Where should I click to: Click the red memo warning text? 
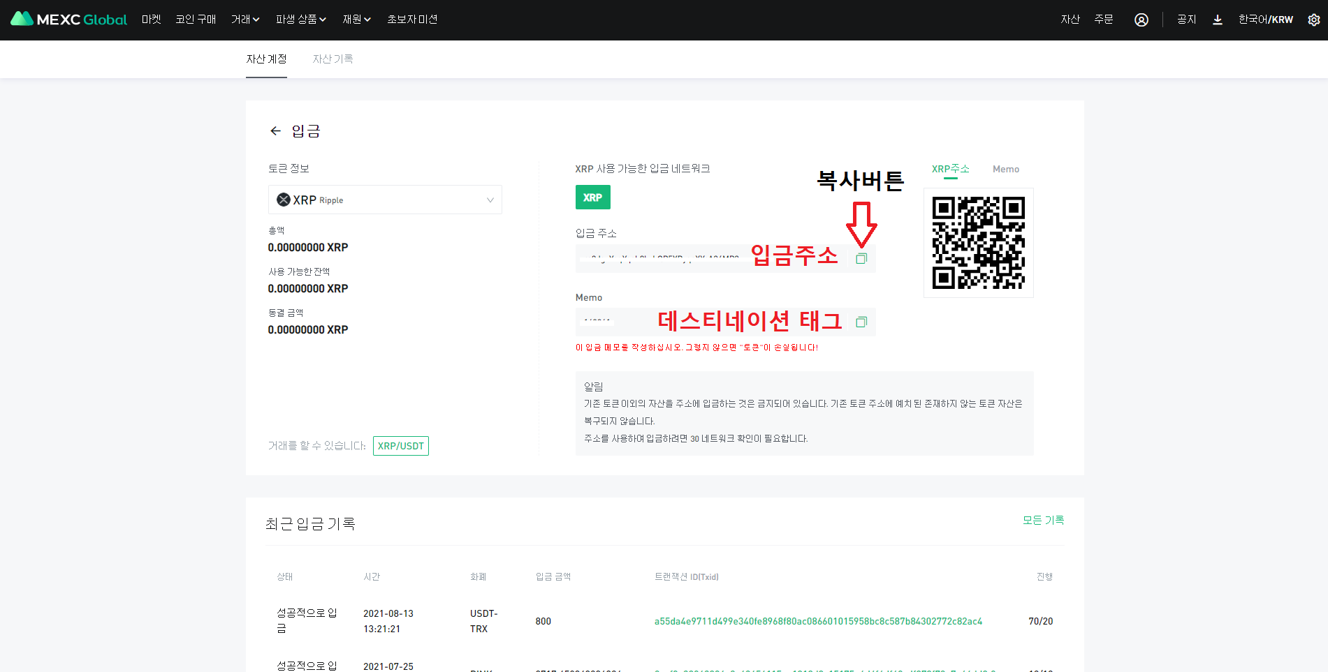(x=696, y=348)
